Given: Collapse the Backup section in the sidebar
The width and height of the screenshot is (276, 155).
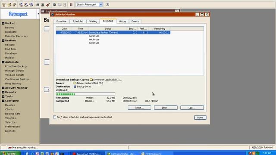Looking at the screenshot, I should (3, 23).
